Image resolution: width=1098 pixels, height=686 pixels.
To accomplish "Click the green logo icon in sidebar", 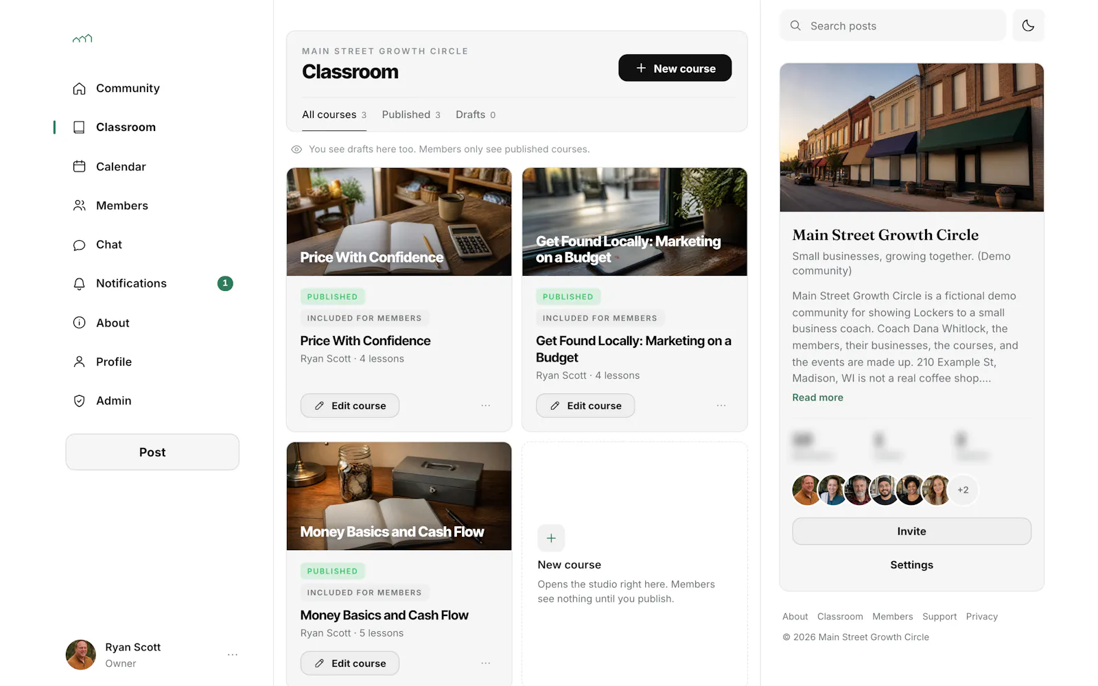I will (82, 38).
